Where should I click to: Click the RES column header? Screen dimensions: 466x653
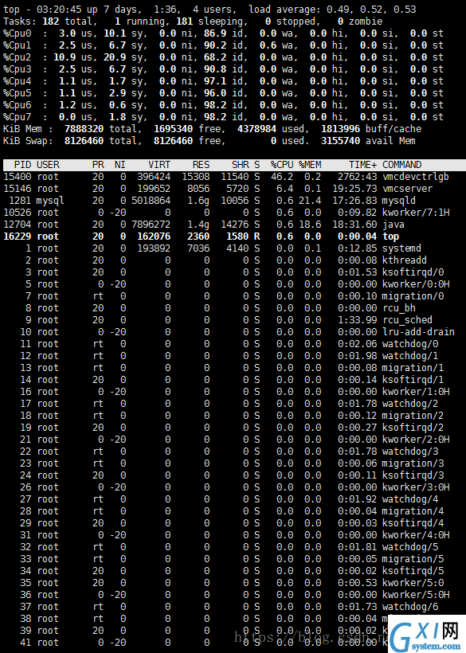coord(202,165)
